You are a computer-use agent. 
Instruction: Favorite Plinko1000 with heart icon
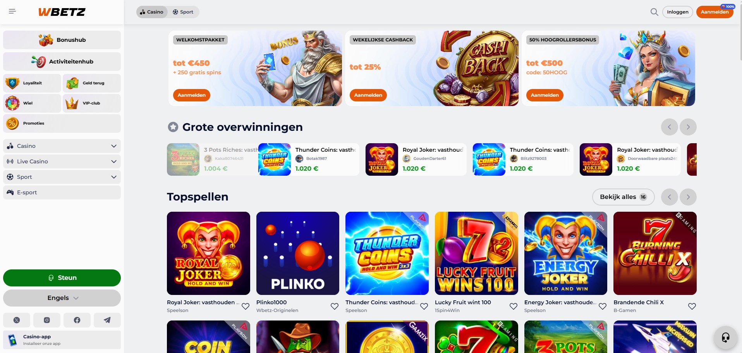(x=335, y=306)
